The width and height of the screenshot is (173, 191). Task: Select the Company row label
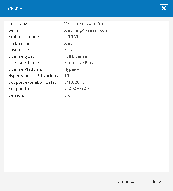18,24
